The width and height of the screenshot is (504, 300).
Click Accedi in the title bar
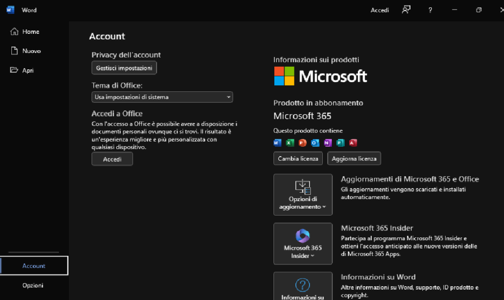pos(380,10)
